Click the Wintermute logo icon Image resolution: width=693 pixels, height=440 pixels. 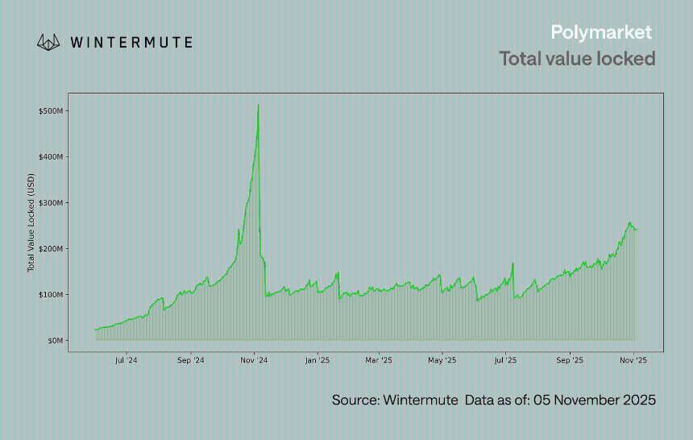click(48, 43)
